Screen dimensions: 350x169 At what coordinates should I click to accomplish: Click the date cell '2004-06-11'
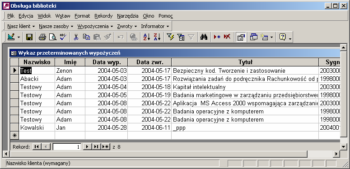149,127
